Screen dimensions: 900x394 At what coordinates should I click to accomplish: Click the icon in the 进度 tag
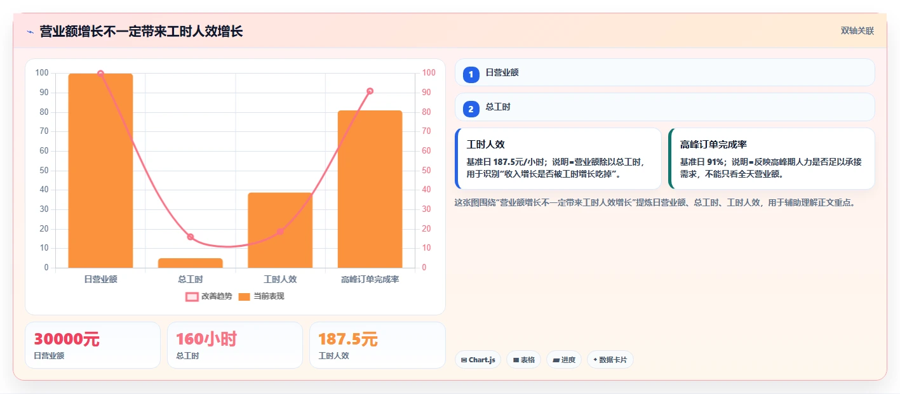pyautogui.click(x=556, y=360)
